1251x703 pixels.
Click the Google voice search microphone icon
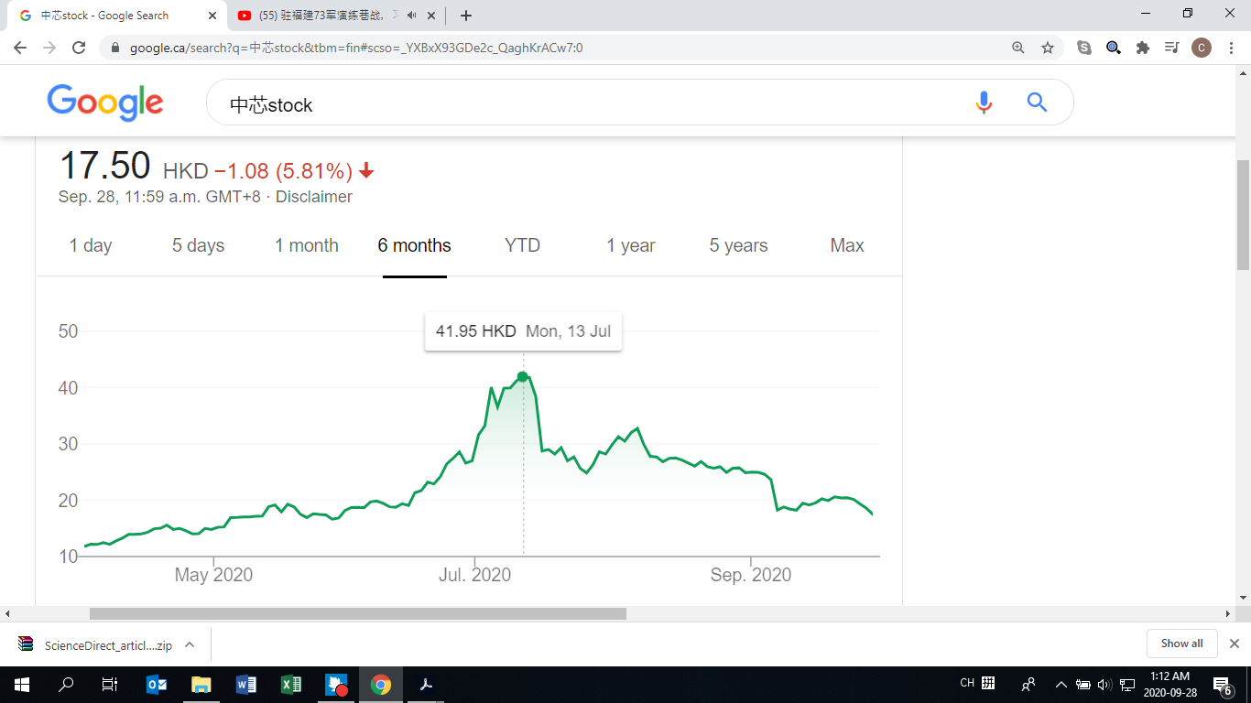(984, 103)
